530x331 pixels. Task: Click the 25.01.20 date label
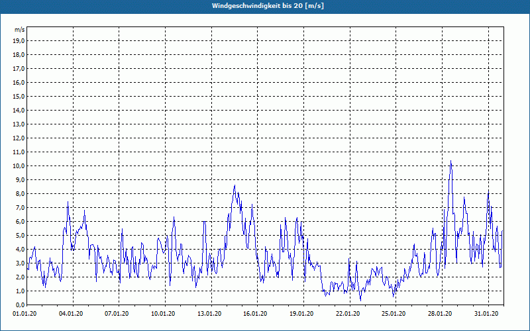pos(394,313)
